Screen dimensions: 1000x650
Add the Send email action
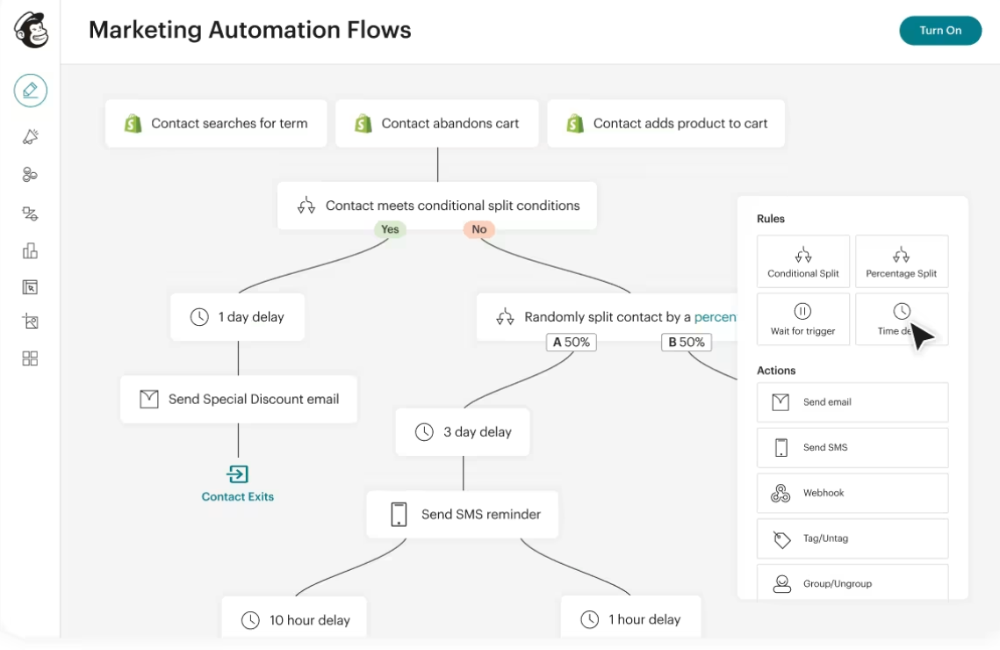pyautogui.click(x=852, y=402)
